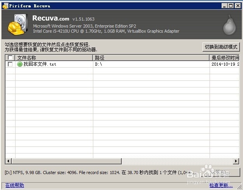Close the Piriform Recuva window
The width and height of the screenshot is (243, 190).
point(238,6)
